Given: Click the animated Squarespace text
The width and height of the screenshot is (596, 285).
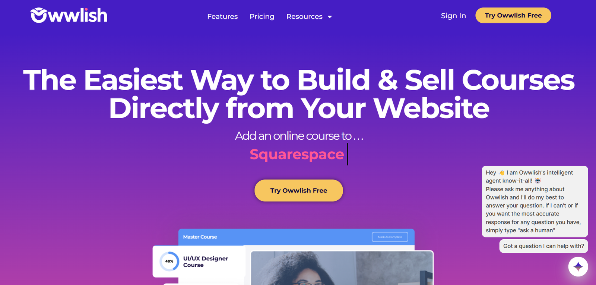Looking at the screenshot, I should coord(297,154).
